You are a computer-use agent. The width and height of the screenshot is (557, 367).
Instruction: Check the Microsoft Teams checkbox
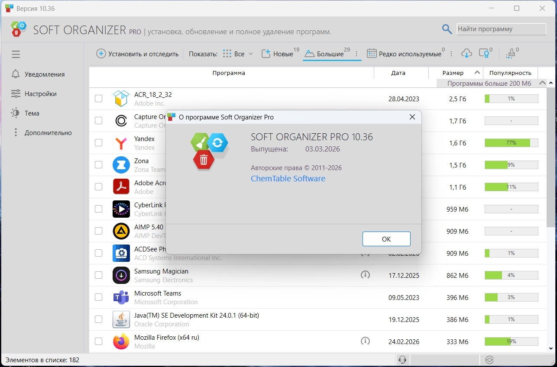(x=99, y=297)
